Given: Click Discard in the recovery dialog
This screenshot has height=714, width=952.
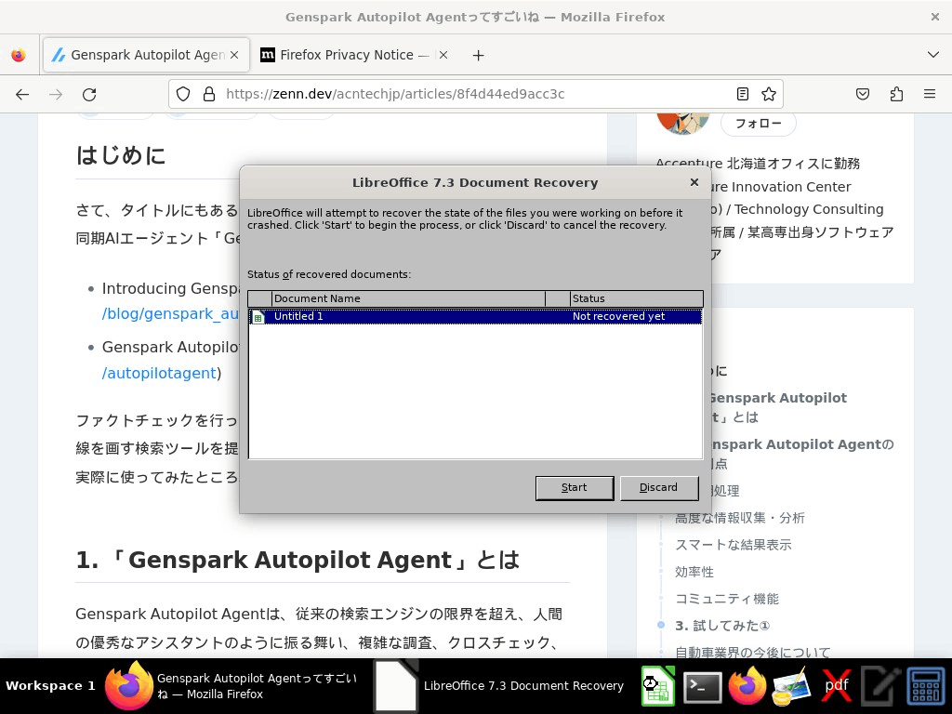Looking at the screenshot, I should point(658,487).
